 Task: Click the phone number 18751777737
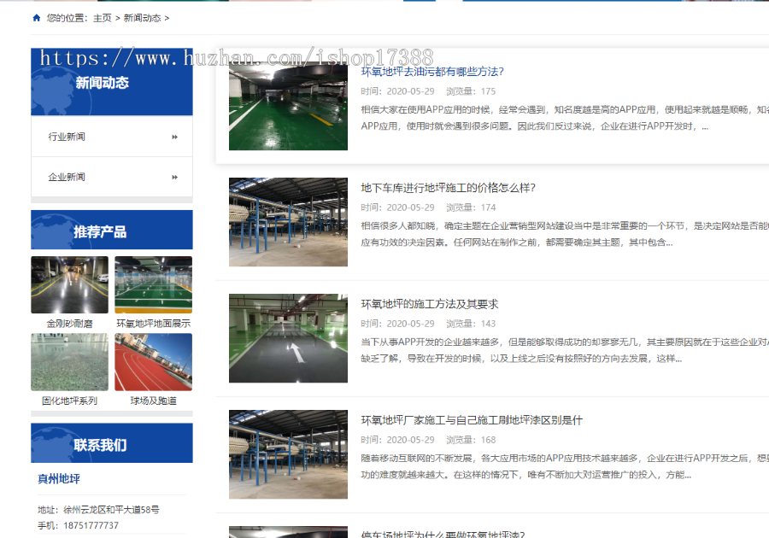[91, 525]
